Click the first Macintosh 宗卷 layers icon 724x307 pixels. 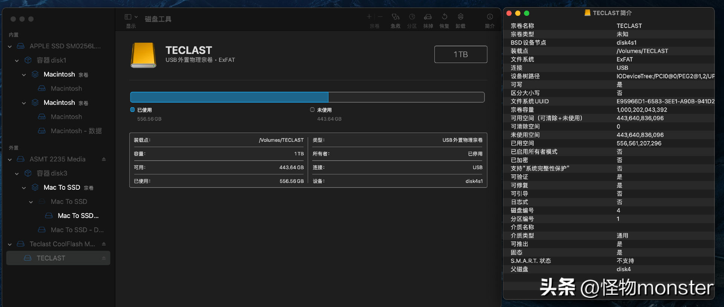[x=35, y=74]
